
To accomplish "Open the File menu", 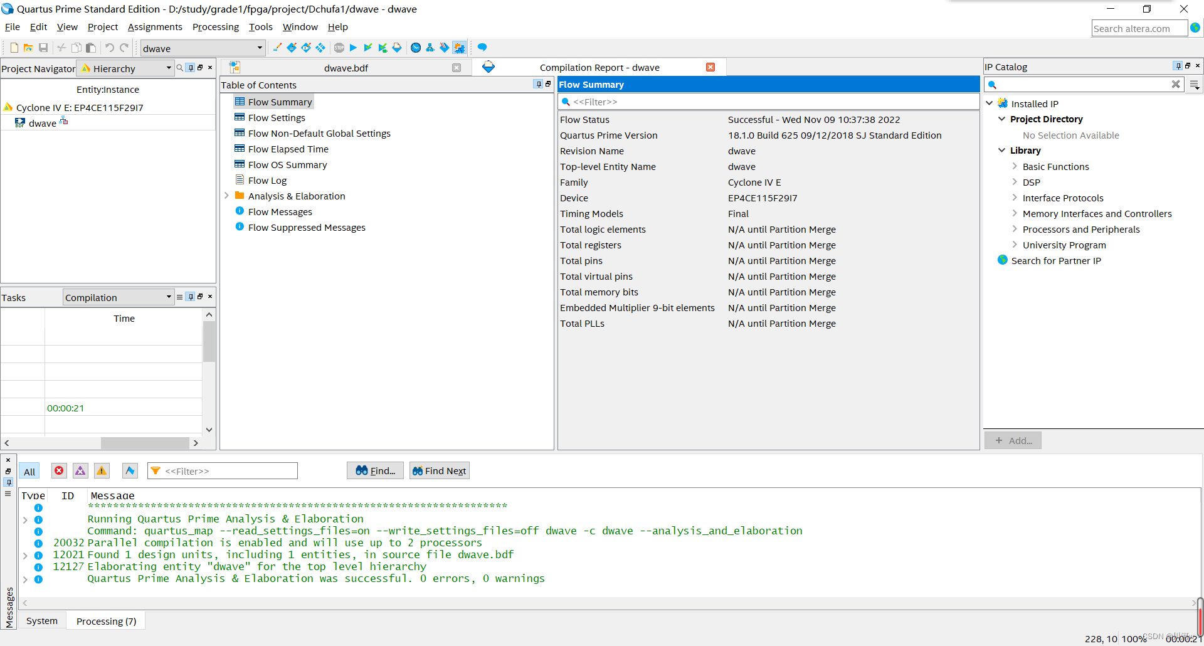I will click(13, 27).
